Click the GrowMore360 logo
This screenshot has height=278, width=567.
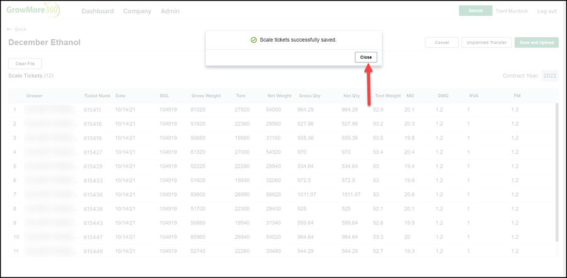(x=33, y=10)
